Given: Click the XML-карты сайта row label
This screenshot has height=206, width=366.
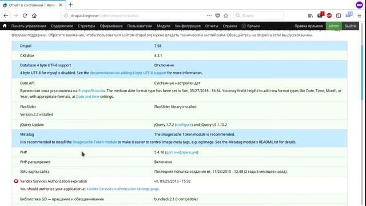Looking at the screenshot, I should click(35, 172).
